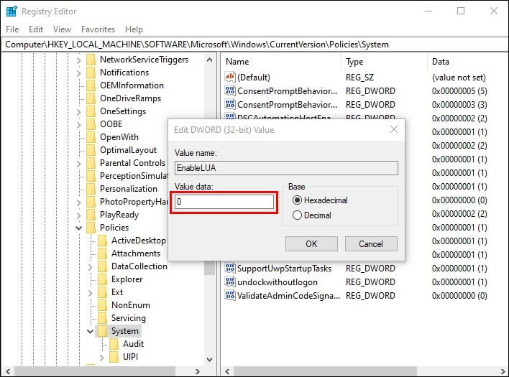Click the Value data input field
509x377 pixels.
224,202
